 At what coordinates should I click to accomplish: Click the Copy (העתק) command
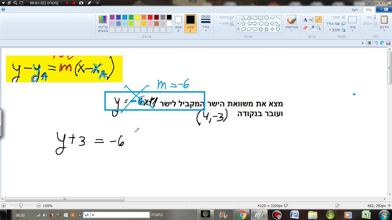(x=370, y=24)
